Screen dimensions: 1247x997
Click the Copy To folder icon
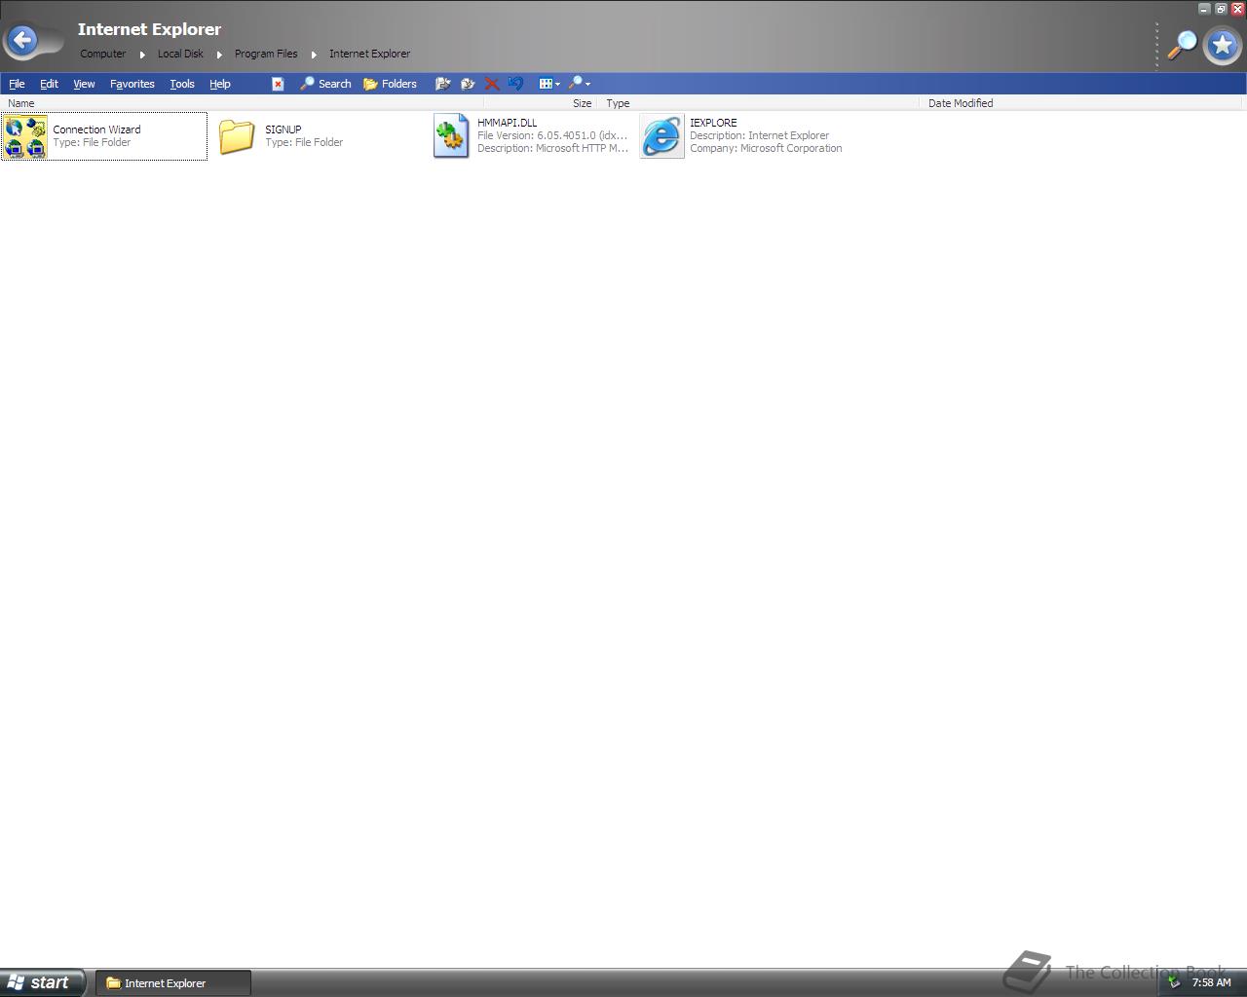(x=468, y=84)
